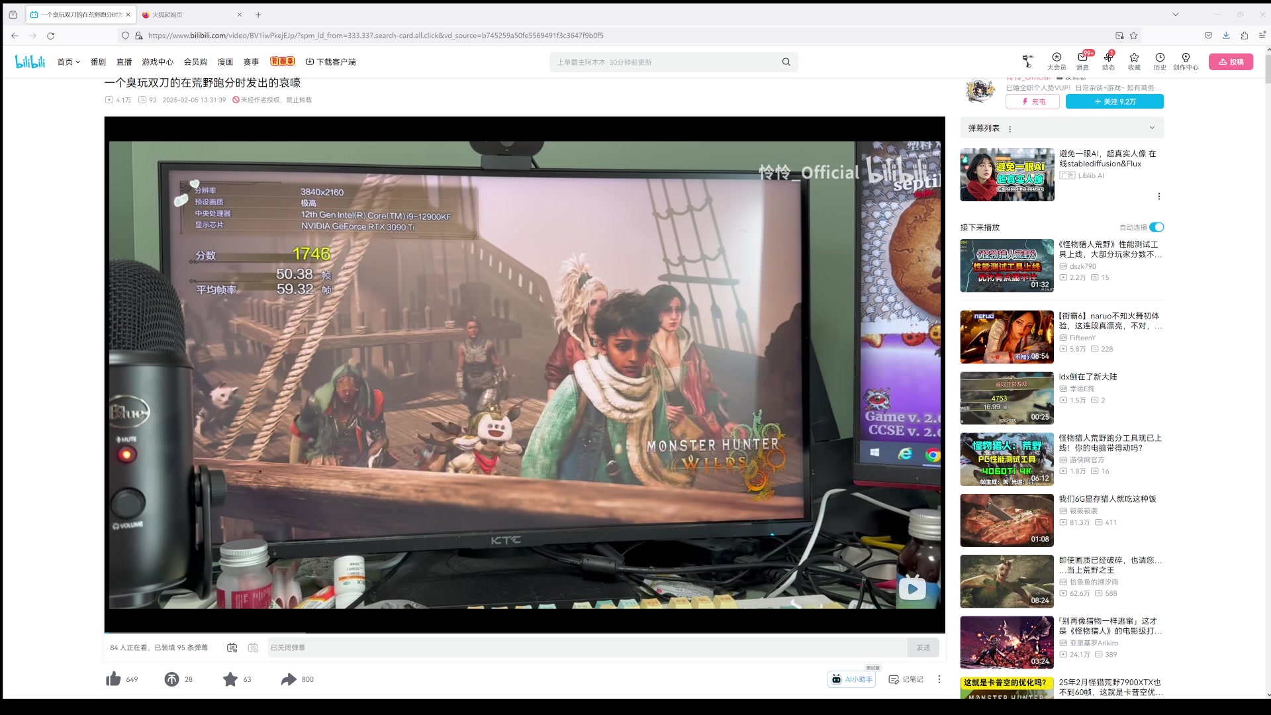Viewport: 1271px width, 715px height.
Task: Click the search magnifier icon
Action: click(x=786, y=62)
